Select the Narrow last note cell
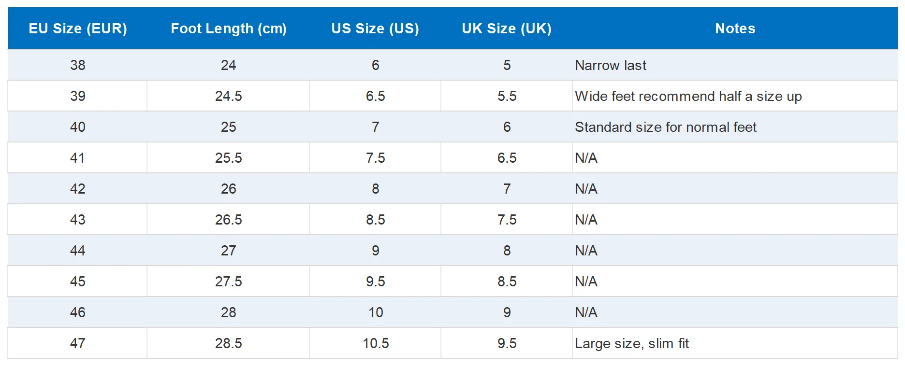The image size is (905, 366). point(735,65)
